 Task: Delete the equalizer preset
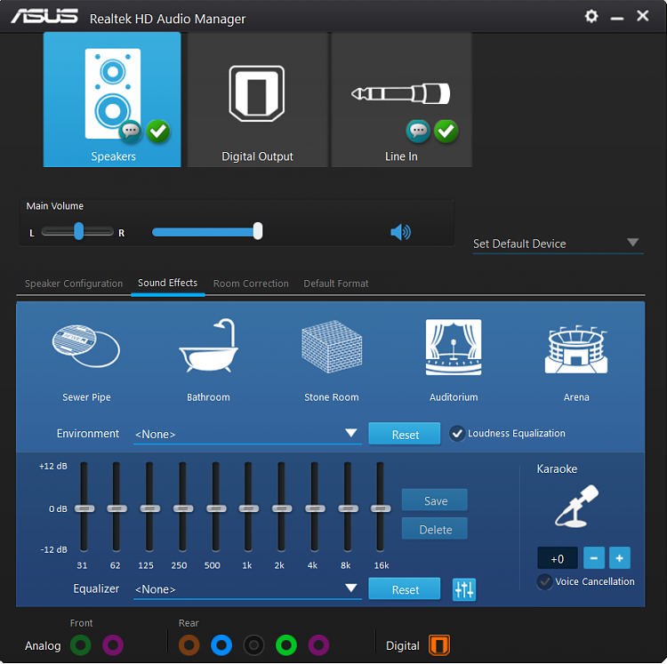coord(435,529)
